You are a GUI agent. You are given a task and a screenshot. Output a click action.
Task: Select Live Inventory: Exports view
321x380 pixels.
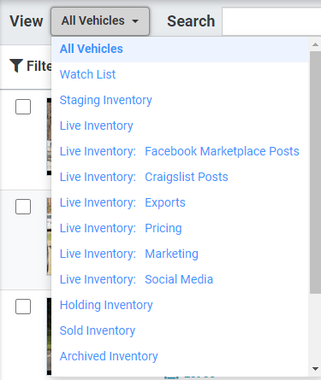(x=122, y=202)
